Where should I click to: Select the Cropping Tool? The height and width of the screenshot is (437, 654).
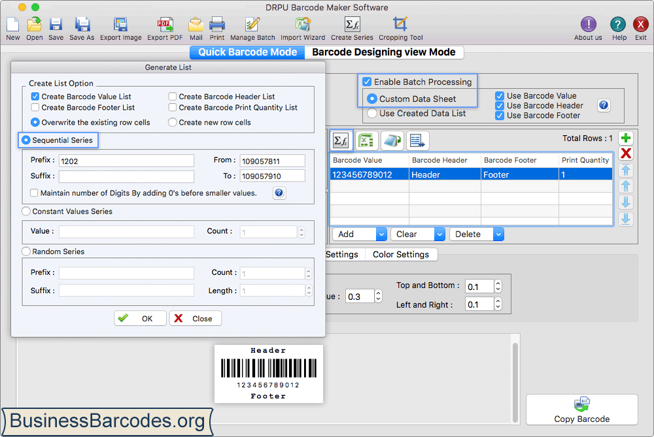click(400, 26)
